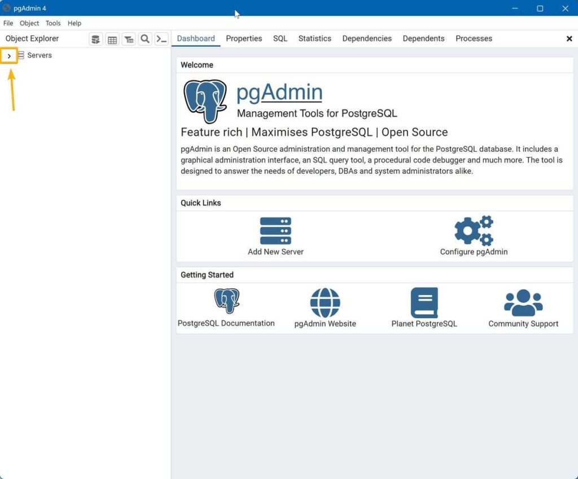Open the Help menu
Viewport: 578px width, 479px height.
coord(74,23)
